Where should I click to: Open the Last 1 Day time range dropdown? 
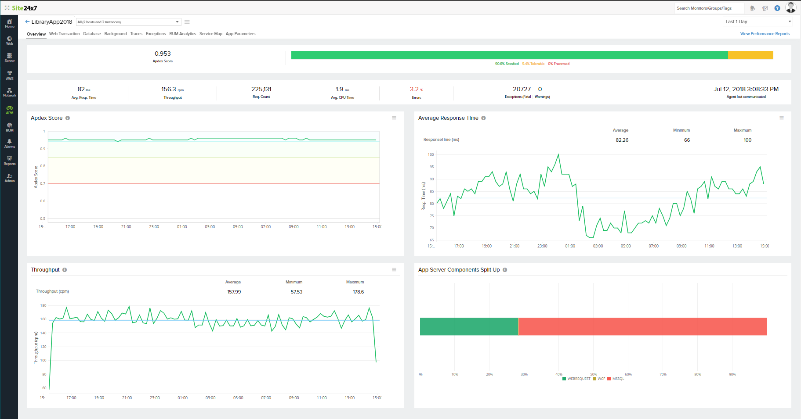pyautogui.click(x=758, y=21)
